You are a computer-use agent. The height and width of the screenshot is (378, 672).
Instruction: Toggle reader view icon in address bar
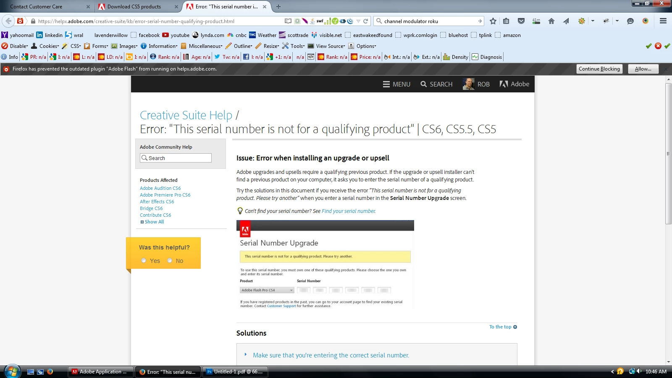[288, 21]
